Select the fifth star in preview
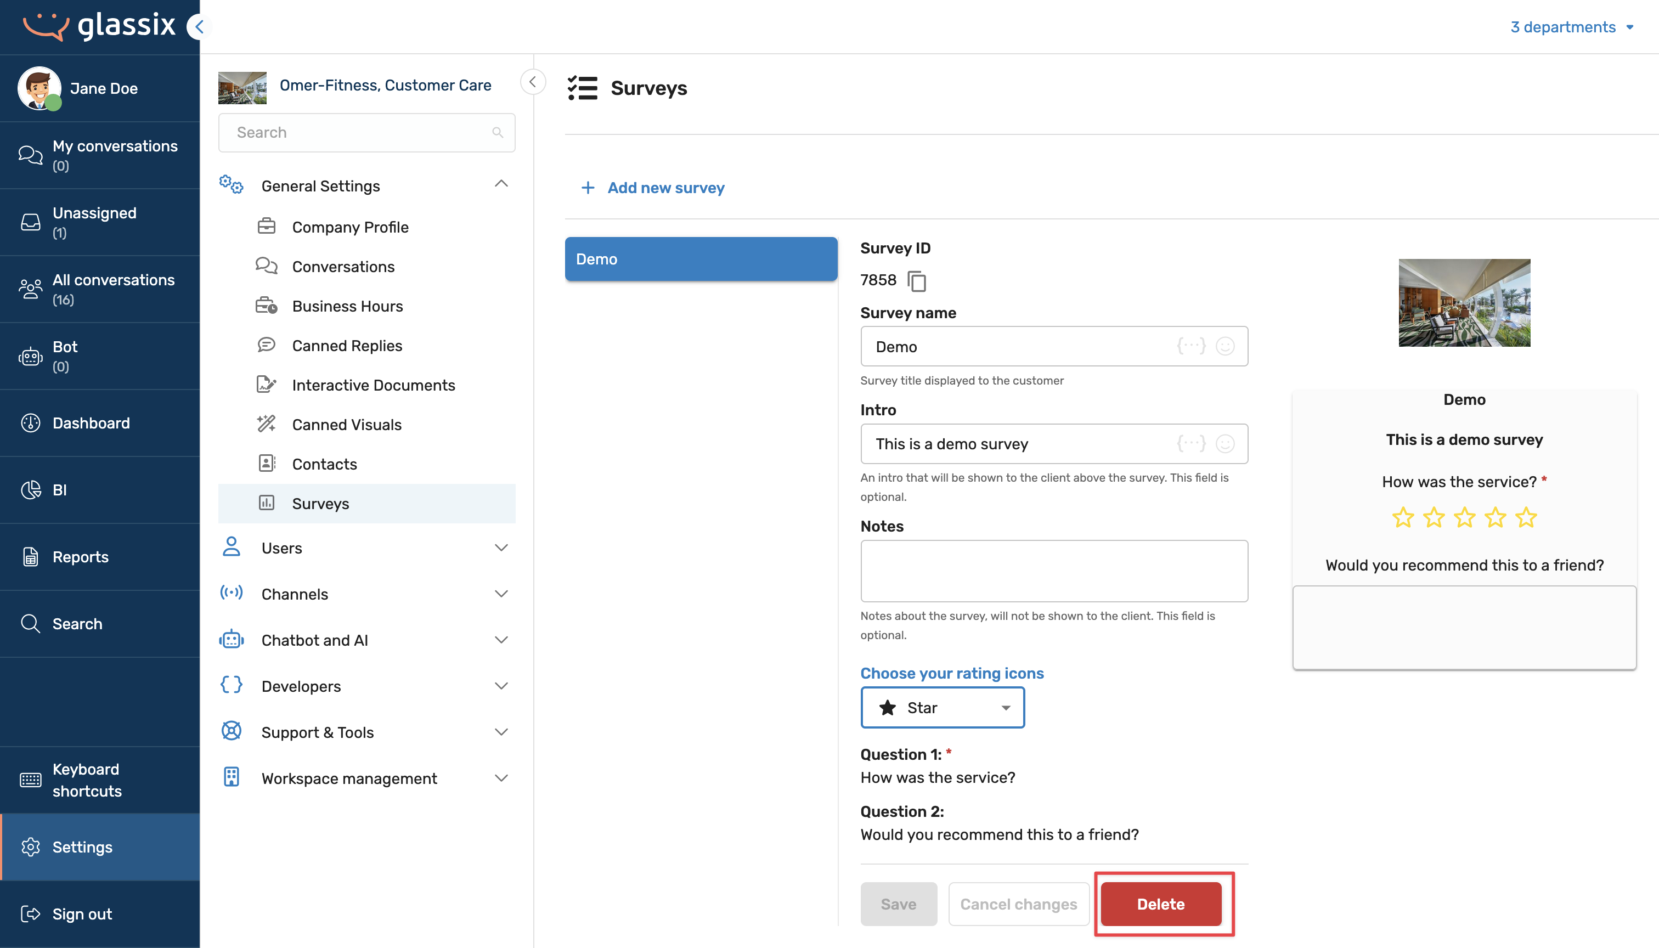 [1526, 518]
